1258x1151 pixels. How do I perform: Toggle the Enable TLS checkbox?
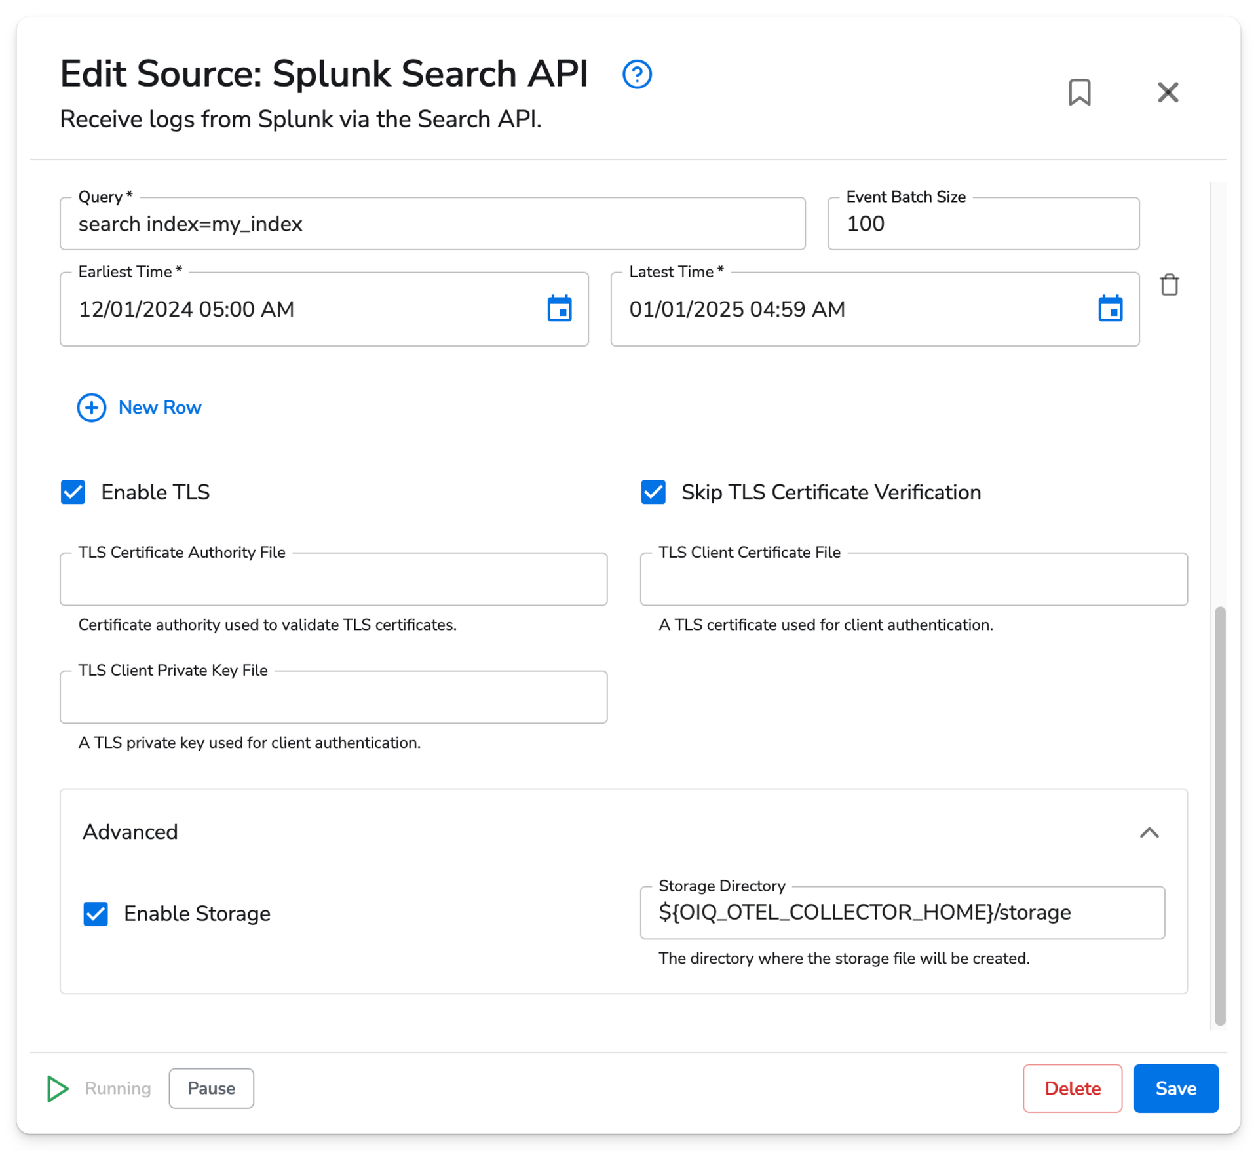72,491
